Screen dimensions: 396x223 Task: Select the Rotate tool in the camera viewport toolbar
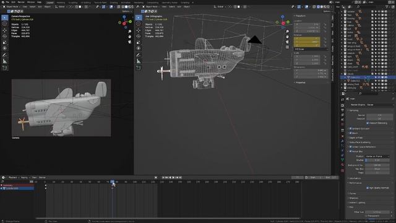pos(5,36)
